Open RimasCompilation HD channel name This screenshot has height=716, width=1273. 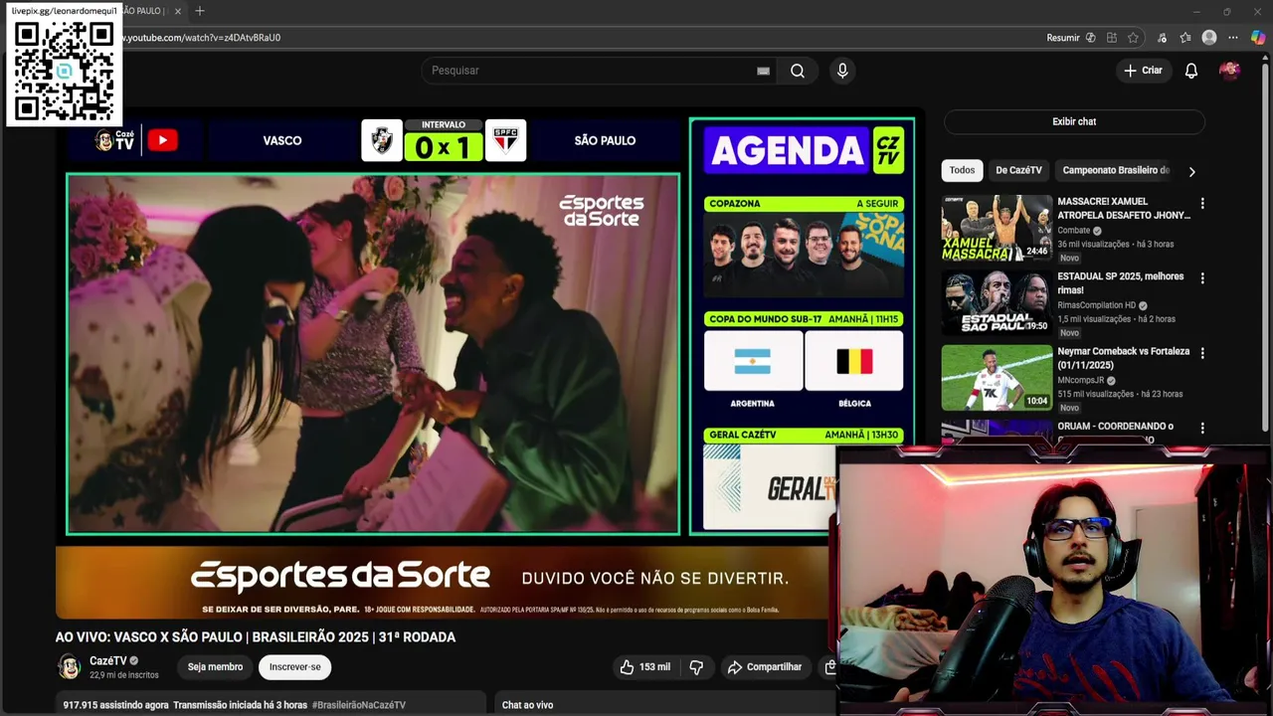pos(1096,305)
